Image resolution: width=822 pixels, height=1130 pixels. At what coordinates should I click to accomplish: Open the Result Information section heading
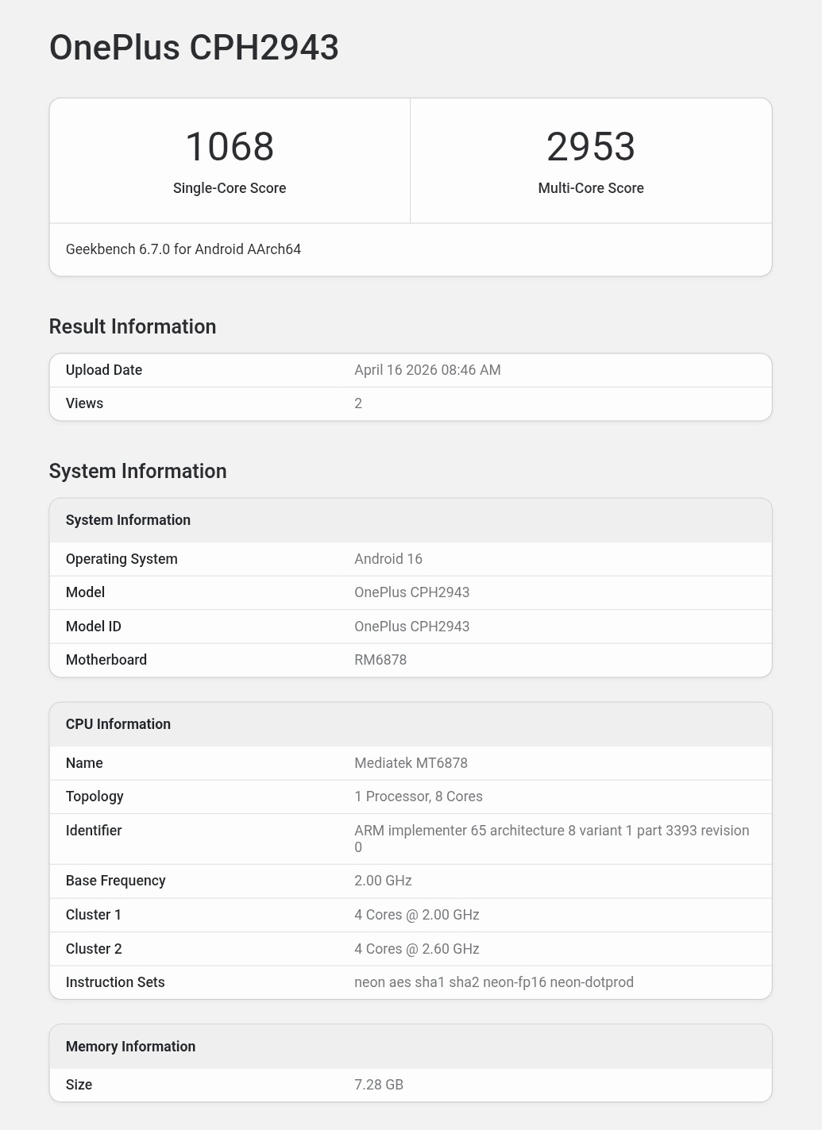pyautogui.click(x=132, y=326)
